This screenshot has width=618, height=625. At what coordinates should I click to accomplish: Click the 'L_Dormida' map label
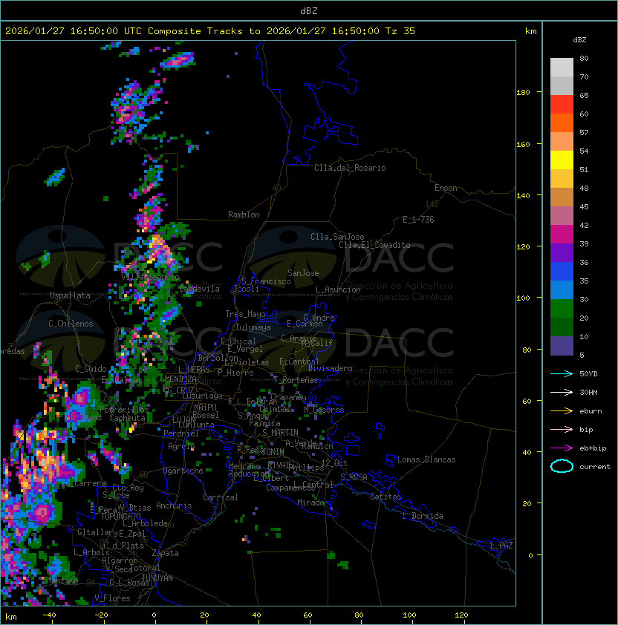coord(423,516)
